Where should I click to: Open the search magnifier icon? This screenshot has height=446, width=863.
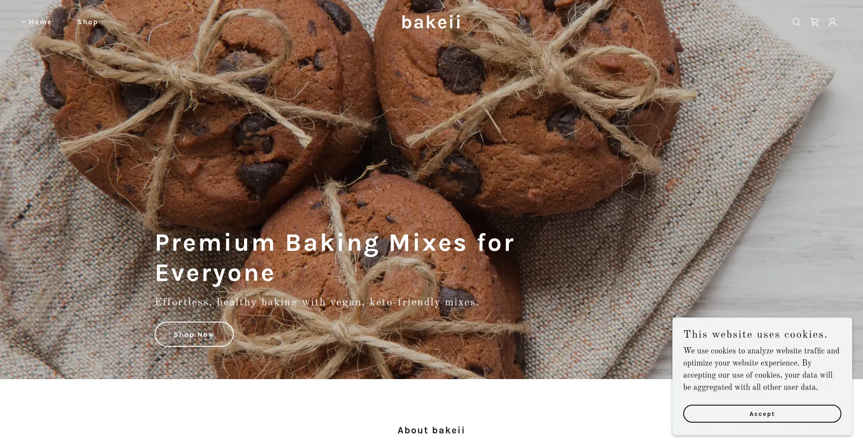click(796, 22)
